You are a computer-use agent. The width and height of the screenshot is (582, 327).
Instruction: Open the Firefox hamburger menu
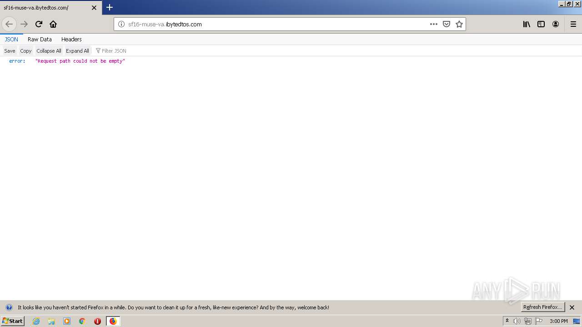573,24
